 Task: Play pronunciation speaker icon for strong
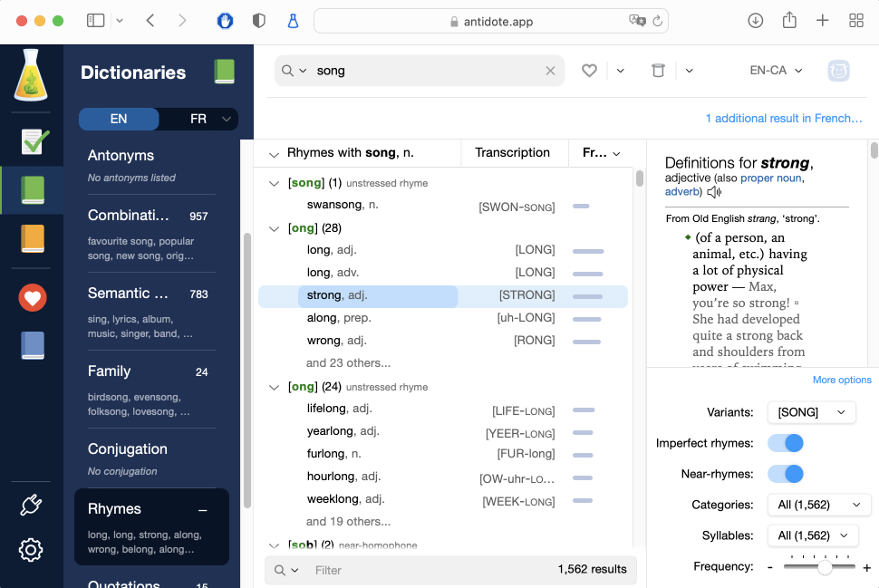715,192
